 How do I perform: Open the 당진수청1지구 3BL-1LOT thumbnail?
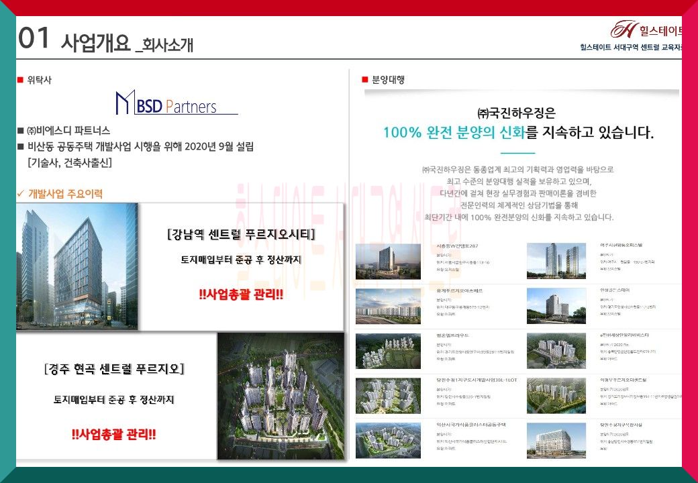coord(388,395)
